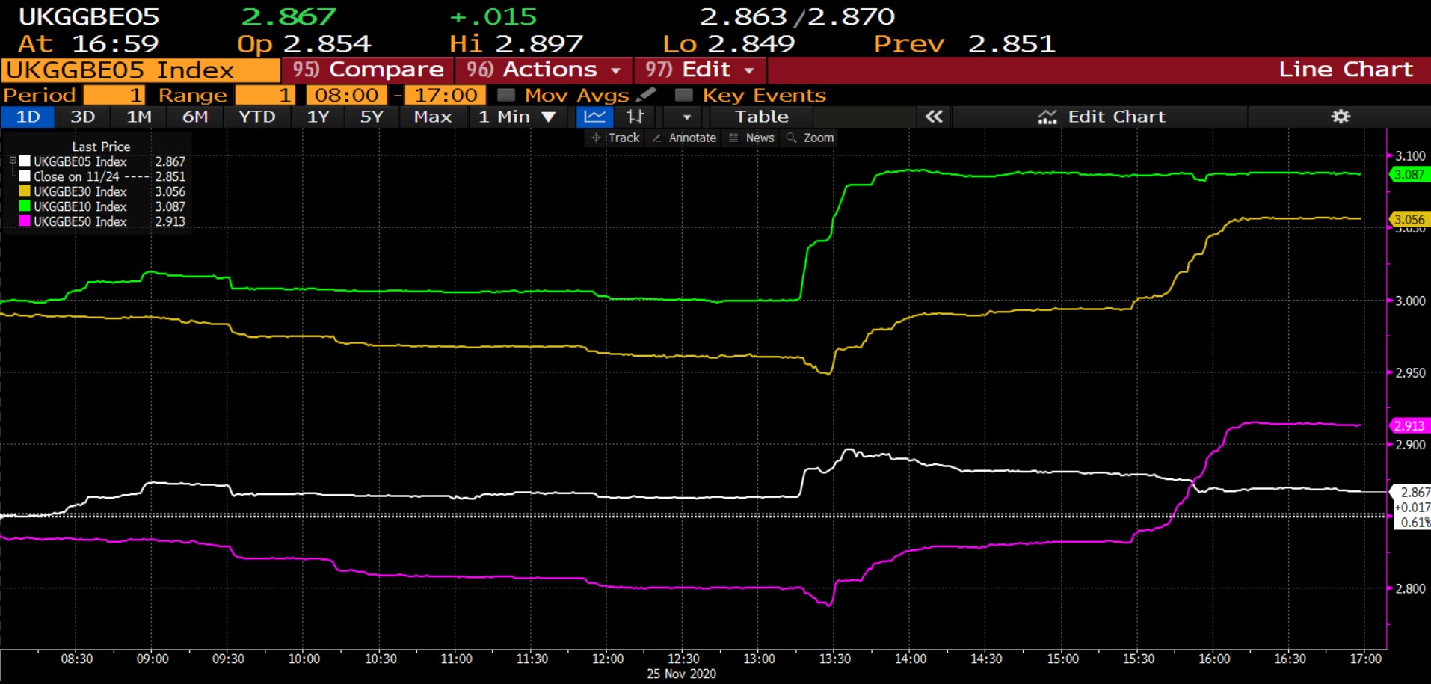Click the Mov Avgs pencil edit icon
The width and height of the screenshot is (1431, 684).
tap(646, 95)
